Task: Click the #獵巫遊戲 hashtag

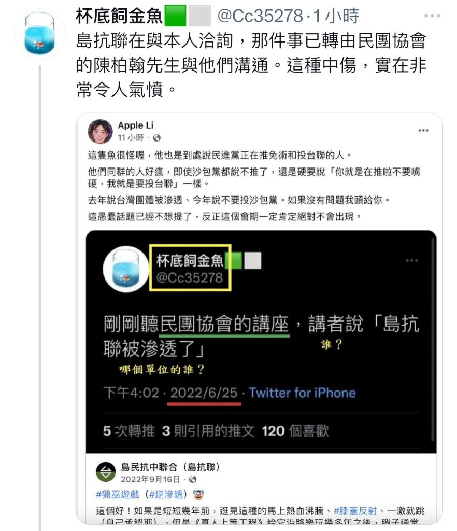Action: 118,494
